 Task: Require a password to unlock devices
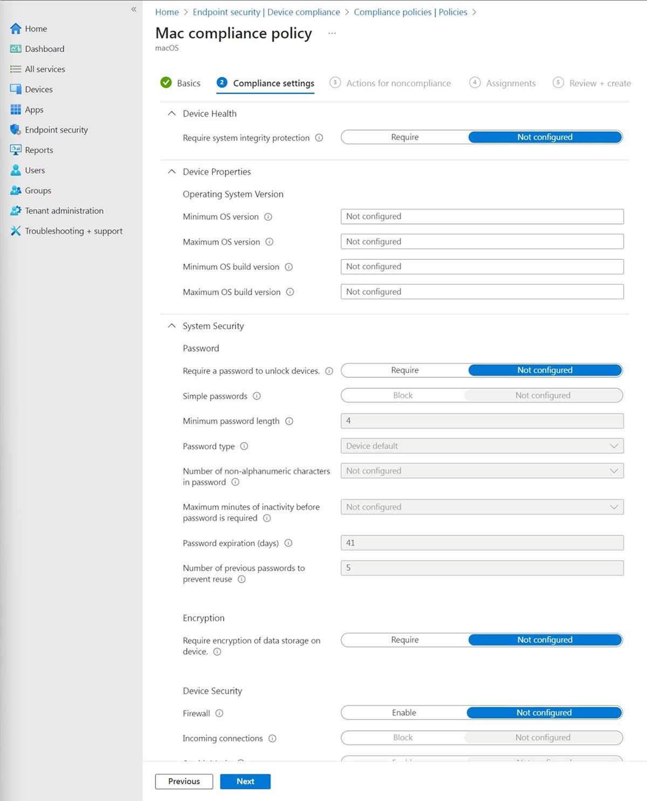tap(404, 370)
